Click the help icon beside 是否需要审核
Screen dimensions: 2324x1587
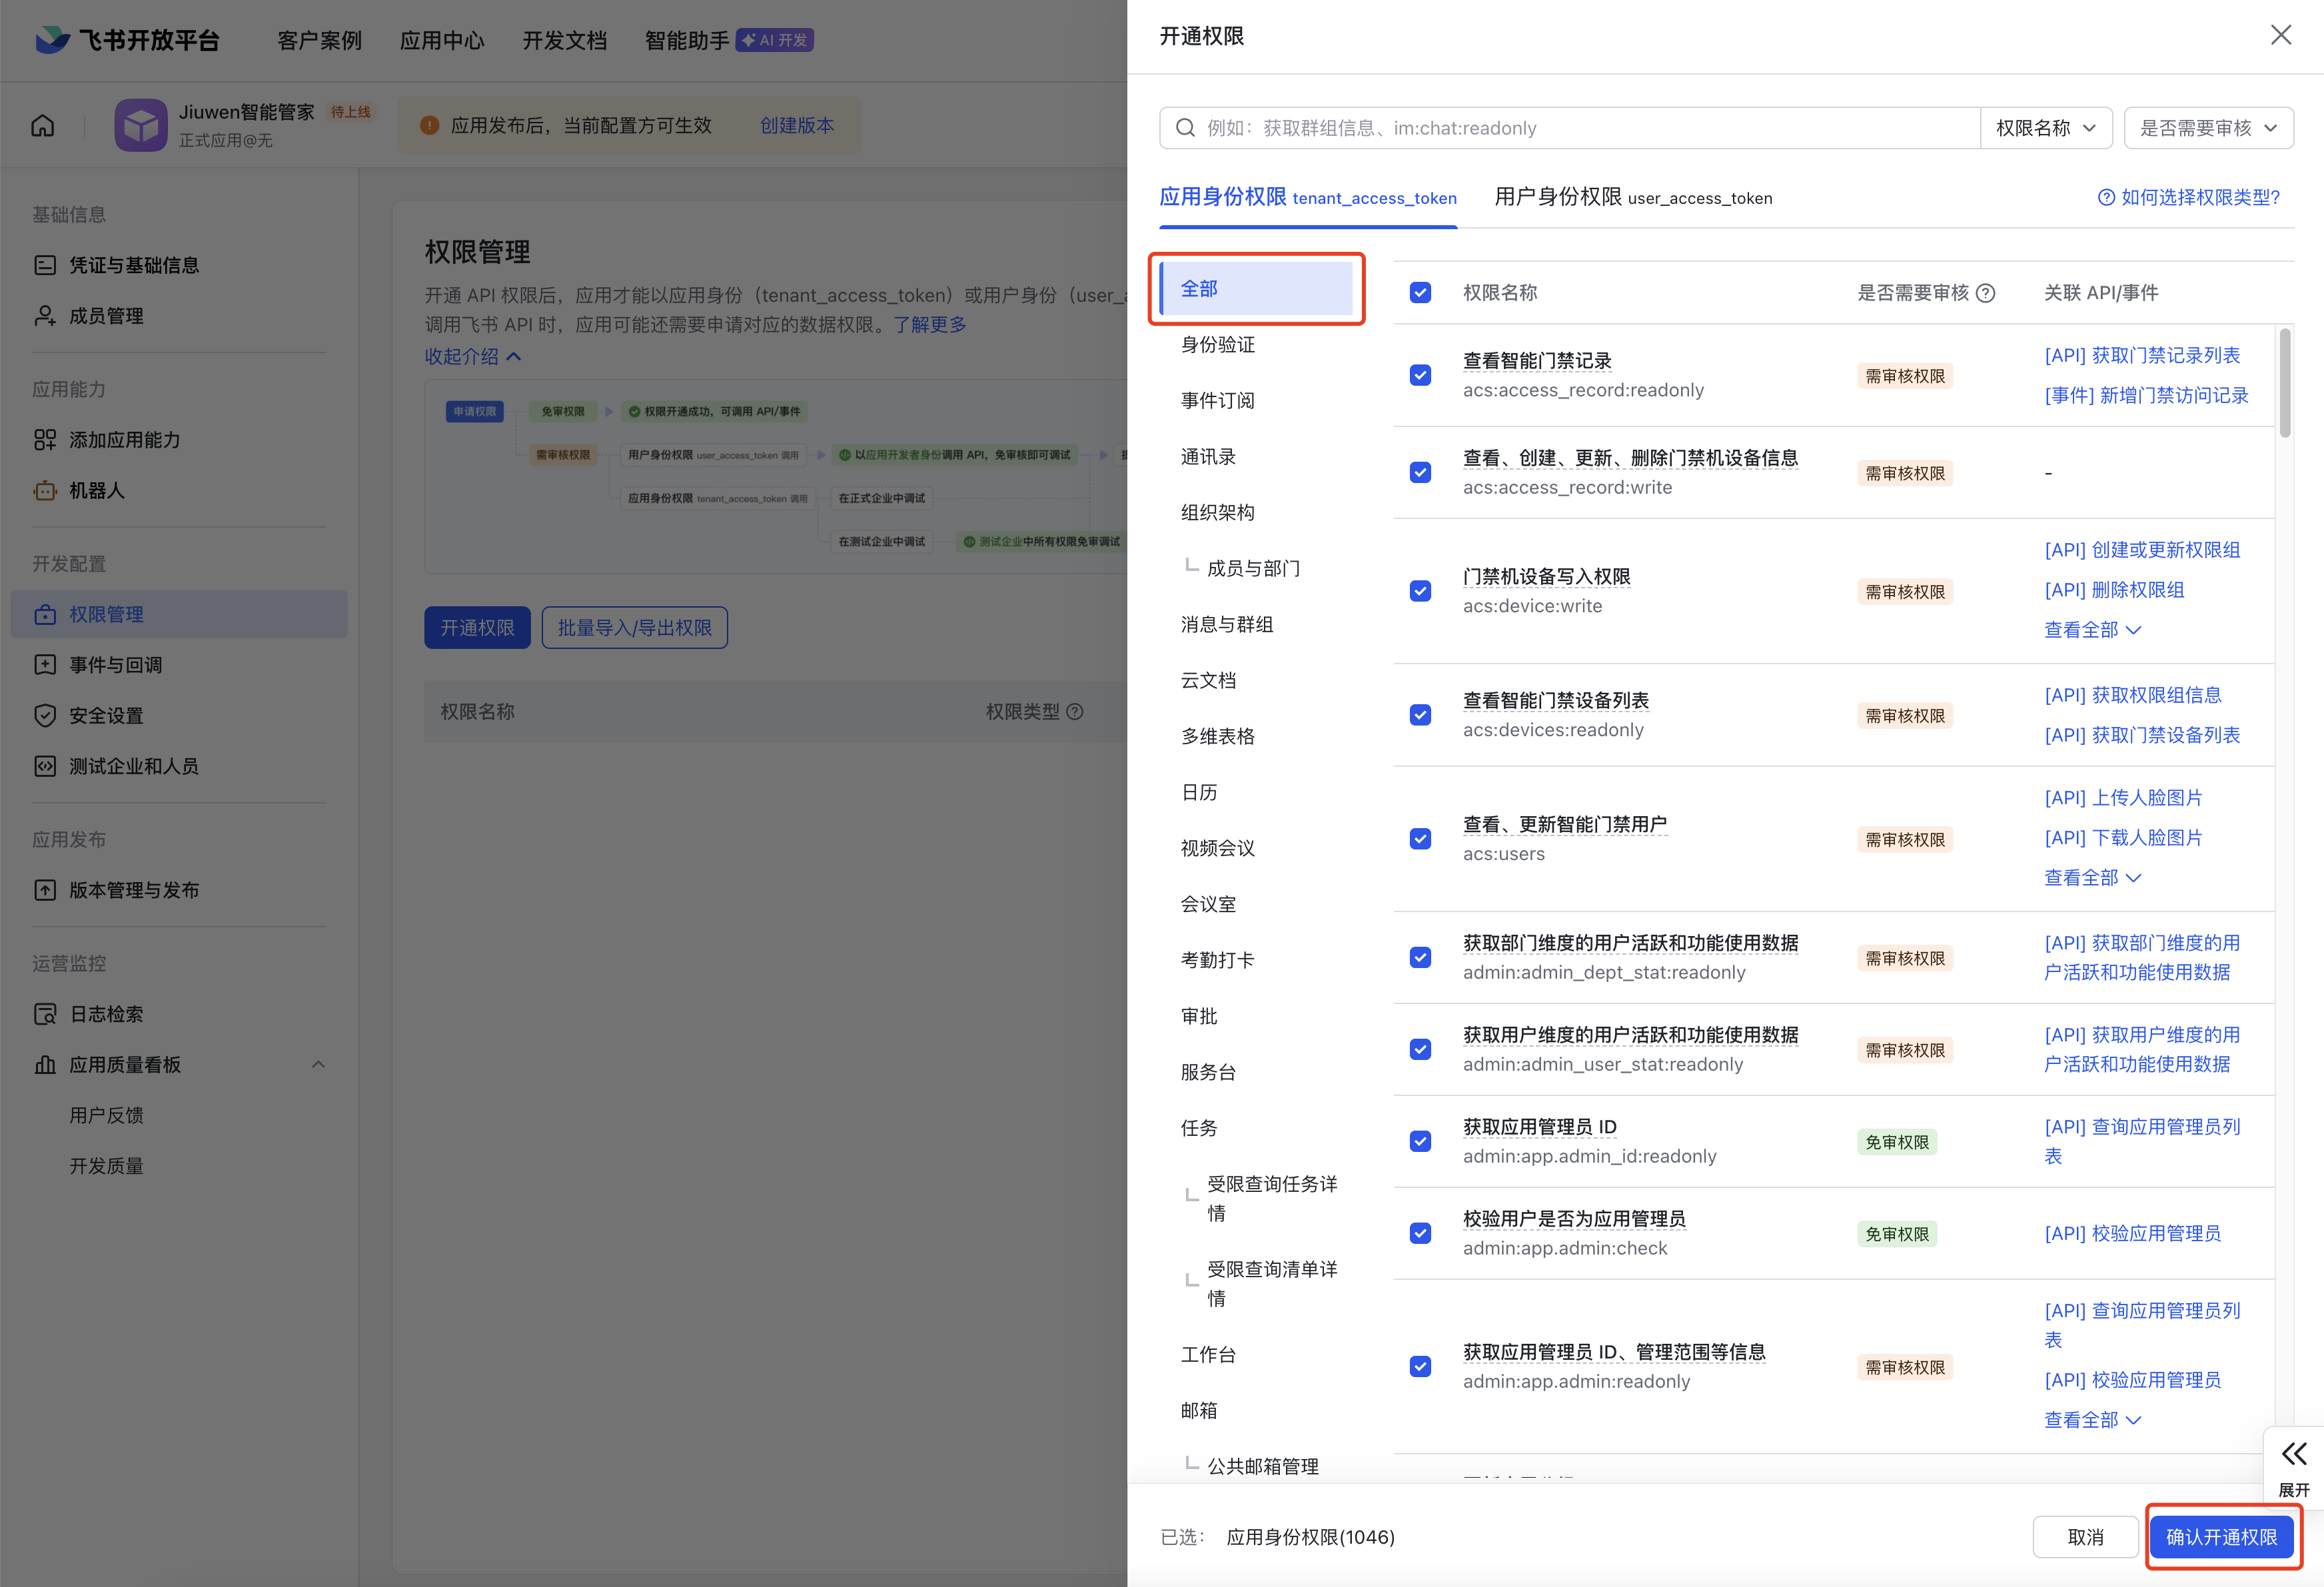point(1986,293)
